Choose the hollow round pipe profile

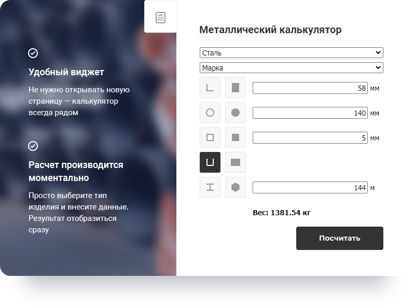click(x=210, y=113)
